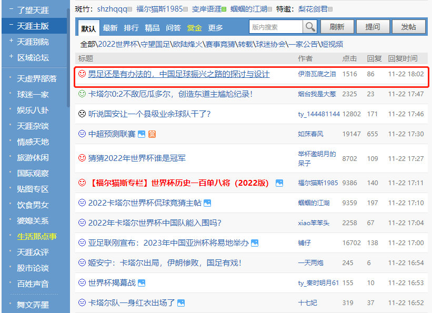This screenshot has height=313, width=432.
Task: Click sad face icon beside 听说国安 post
Action: coord(82,114)
